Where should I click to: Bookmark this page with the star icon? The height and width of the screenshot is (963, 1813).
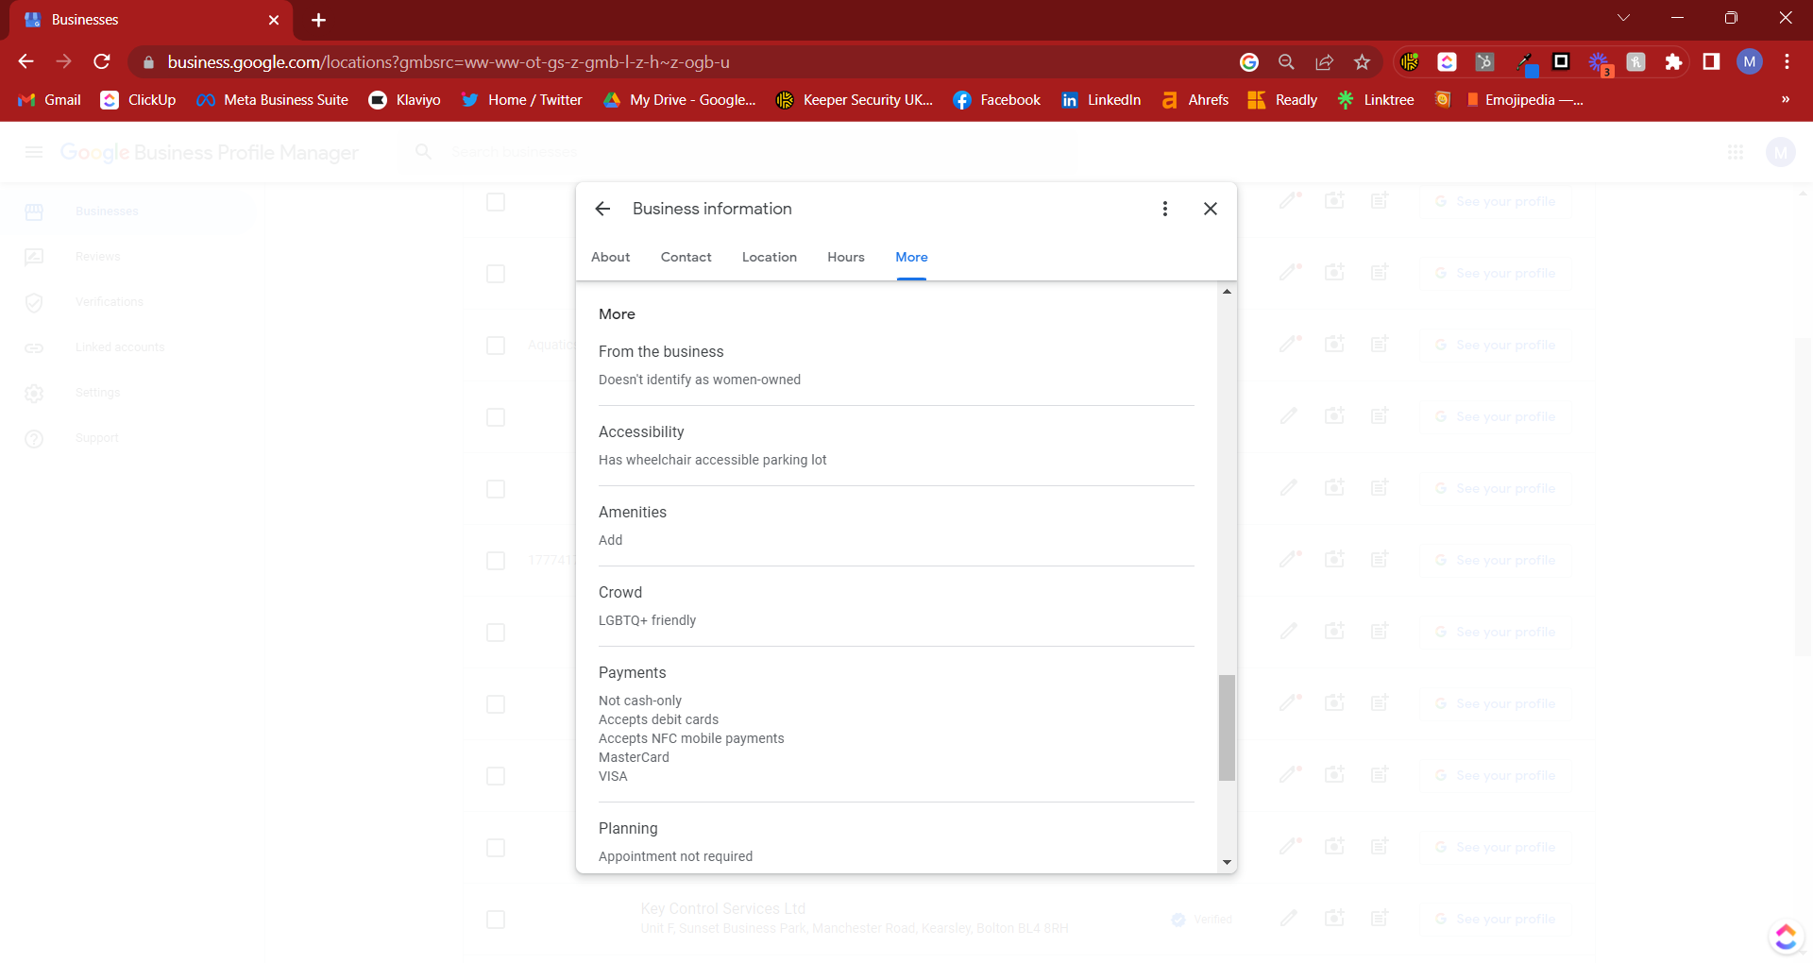pyautogui.click(x=1362, y=62)
